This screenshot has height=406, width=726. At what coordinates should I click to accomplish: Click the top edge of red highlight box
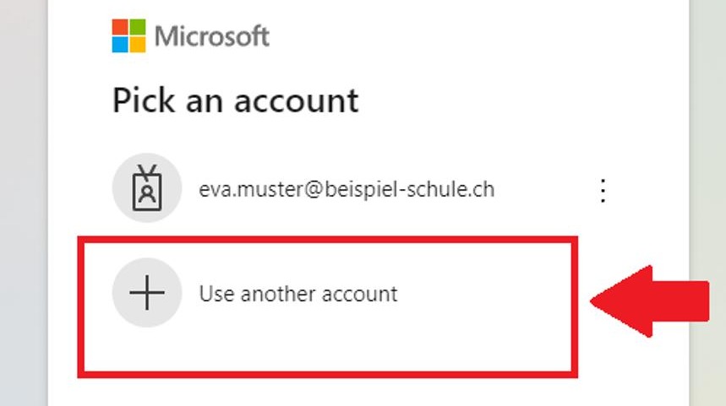click(328, 240)
